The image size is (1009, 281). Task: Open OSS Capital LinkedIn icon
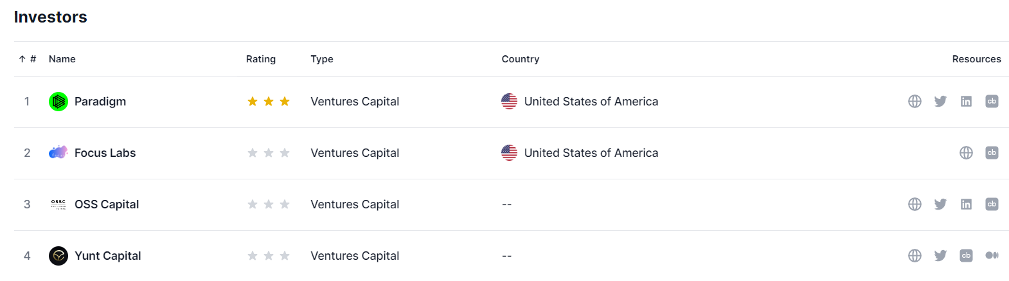click(x=966, y=204)
